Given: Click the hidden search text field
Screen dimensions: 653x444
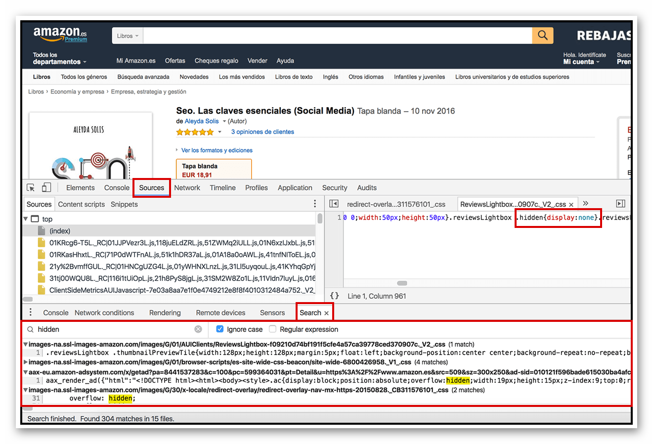Looking at the screenshot, I should pyautogui.click(x=115, y=329).
